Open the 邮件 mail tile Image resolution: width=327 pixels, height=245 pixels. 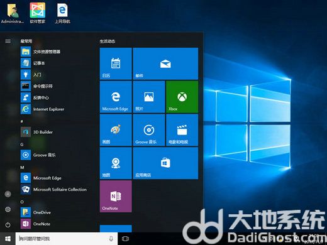pos(165,63)
